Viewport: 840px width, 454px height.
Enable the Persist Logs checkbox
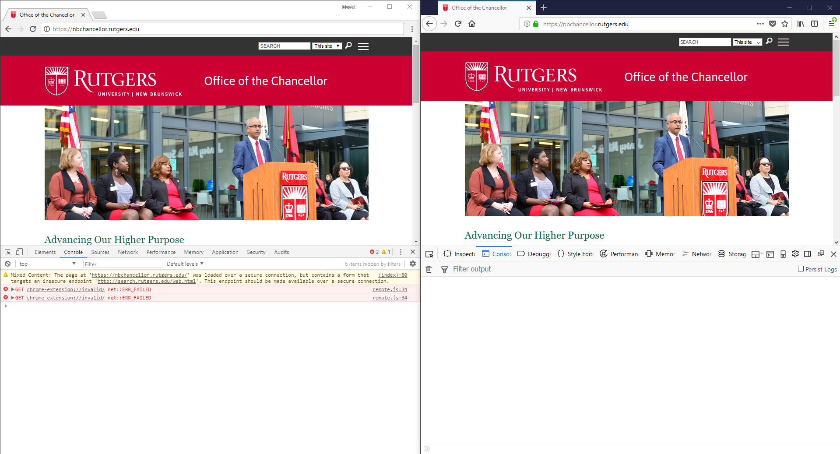801,269
